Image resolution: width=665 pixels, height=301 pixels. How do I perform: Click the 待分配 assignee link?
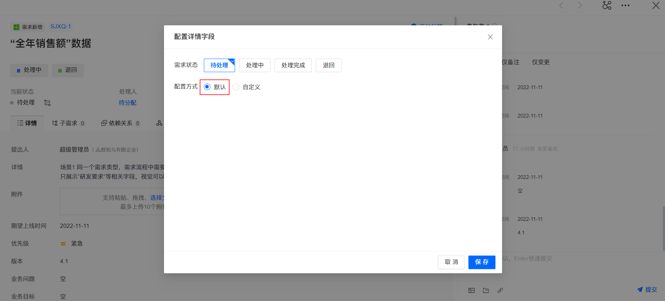pyautogui.click(x=127, y=103)
